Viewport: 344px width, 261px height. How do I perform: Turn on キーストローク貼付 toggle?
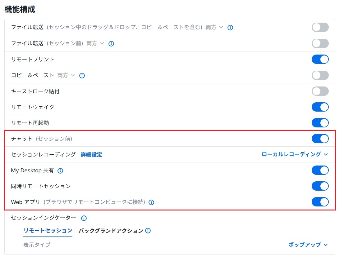pyautogui.click(x=320, y=91)
